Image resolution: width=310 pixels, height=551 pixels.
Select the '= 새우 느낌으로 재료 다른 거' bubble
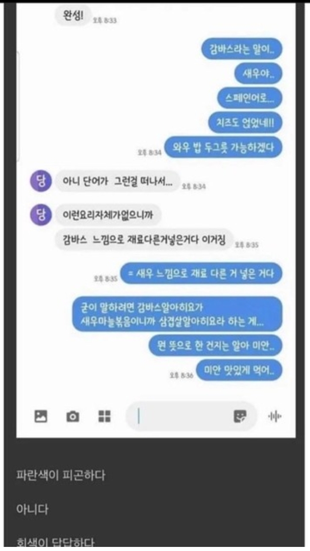pos(201,273)
